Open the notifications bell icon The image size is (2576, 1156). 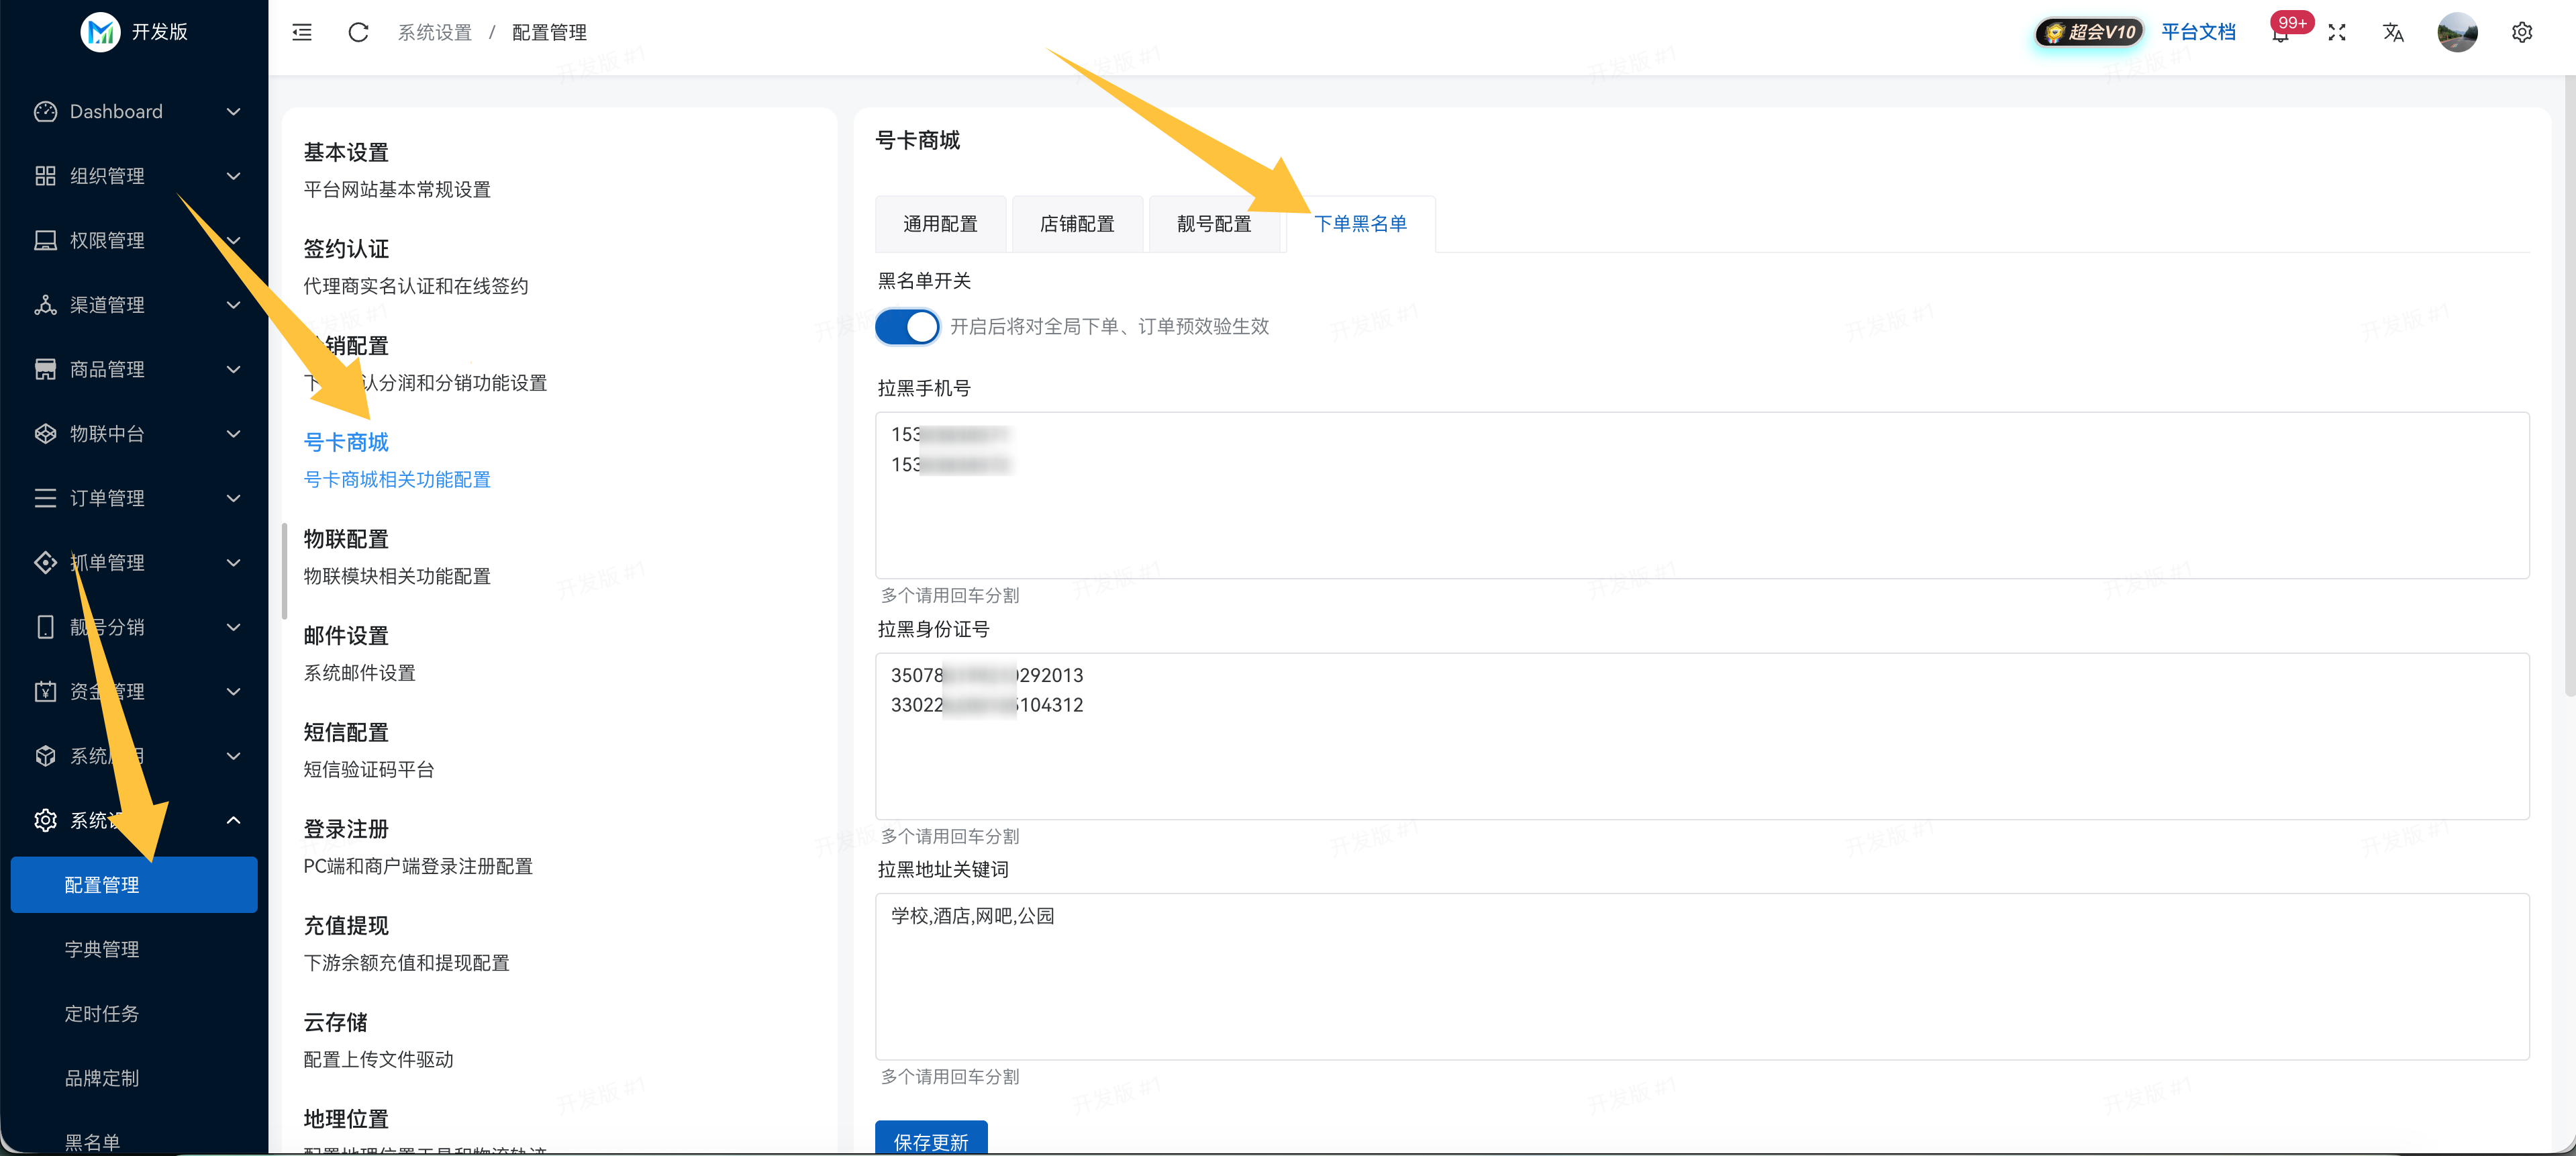(x=2280, y=35)
